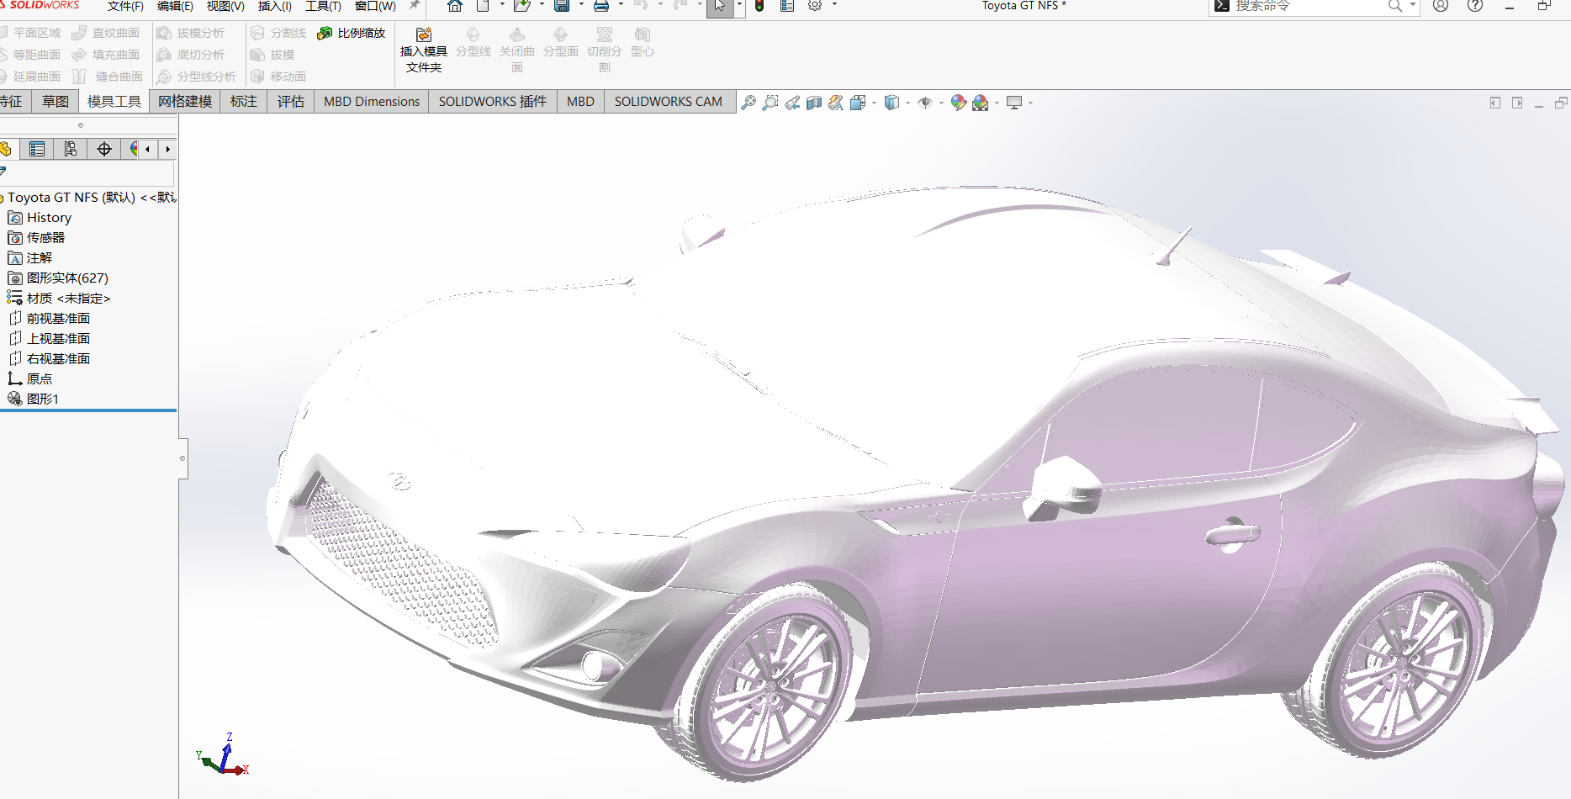1571x799 pixels.
Task: Open the 工具(T) menu
Action: (323, 6)
